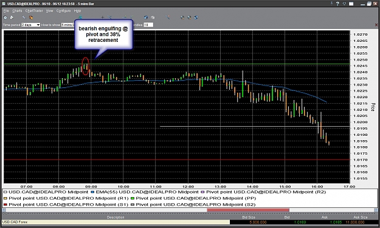Click the last blue round toolbar icon

(x=196, y=18)
